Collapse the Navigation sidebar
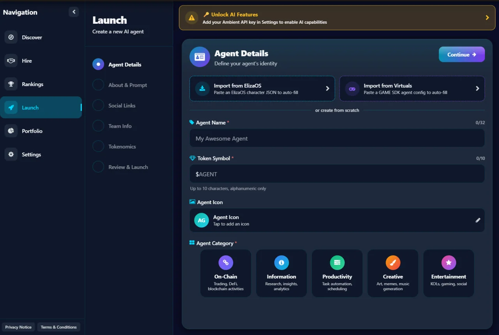 (x=74, y=12)
